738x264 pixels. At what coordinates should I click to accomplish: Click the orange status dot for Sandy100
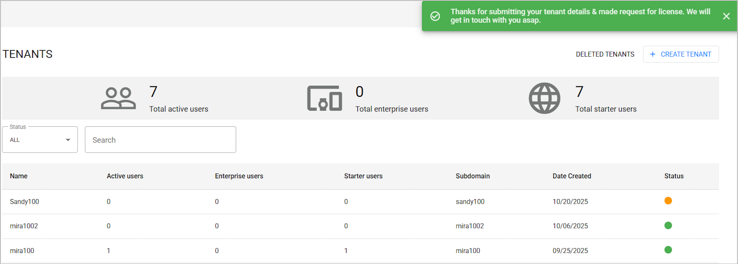(x=668, y=201)
